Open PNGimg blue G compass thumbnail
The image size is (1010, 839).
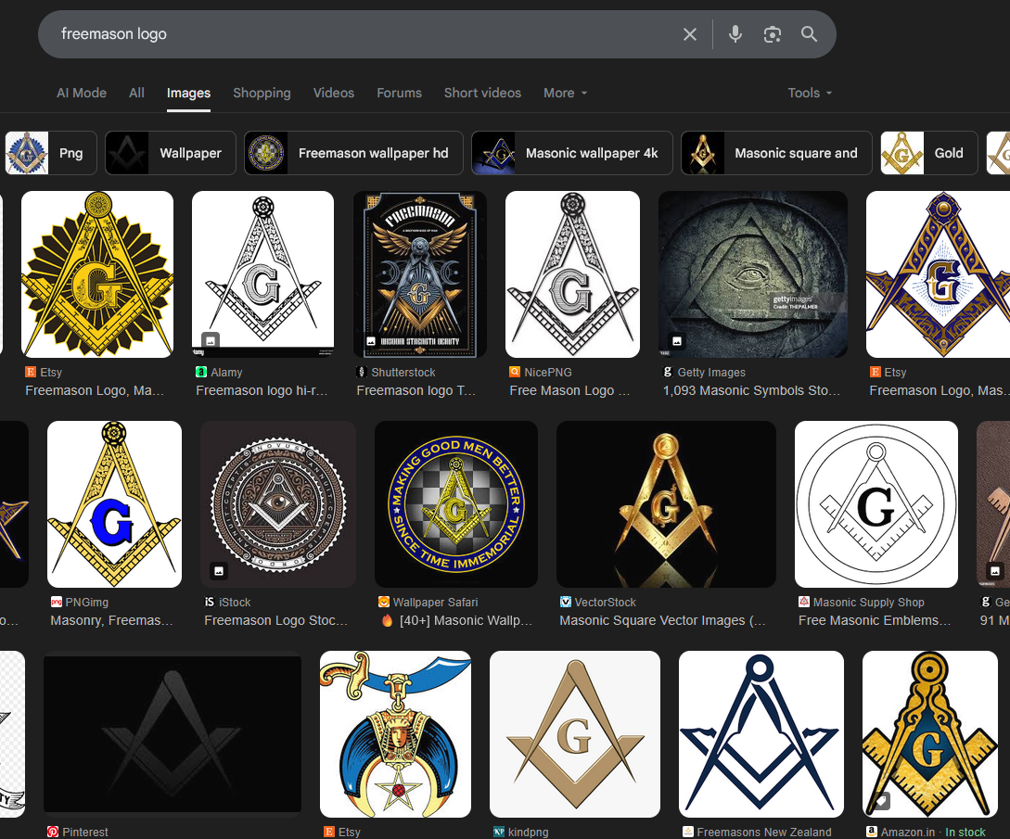[x=115, y=504]
